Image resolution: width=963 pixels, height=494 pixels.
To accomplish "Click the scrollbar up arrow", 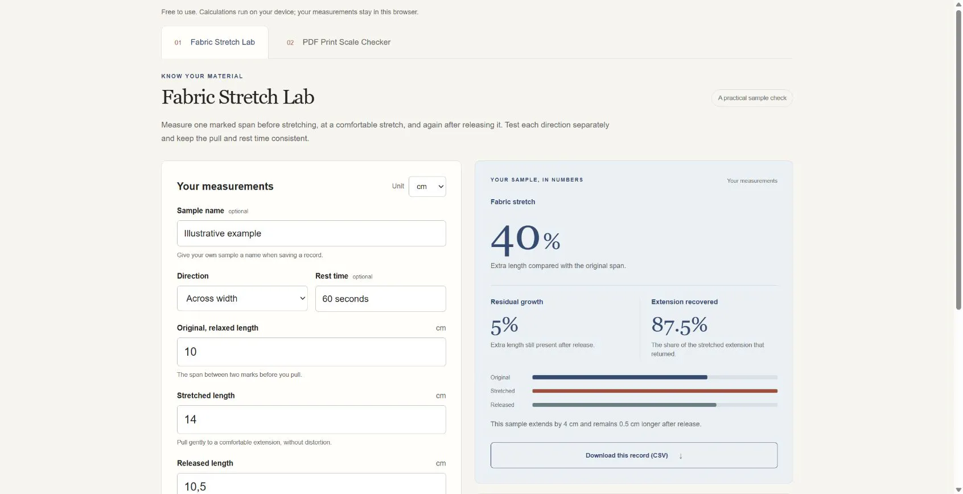I will [x=958, y=4].
